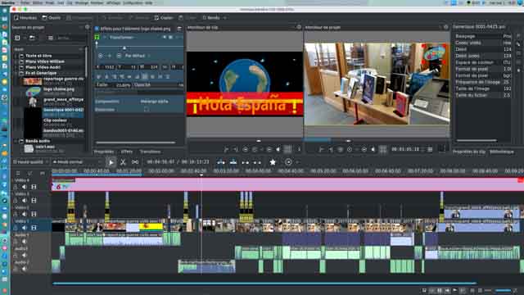This screenshot has width=524, height=295.
Task: Hide the Vidéo 4 track video
Action: 34,187
